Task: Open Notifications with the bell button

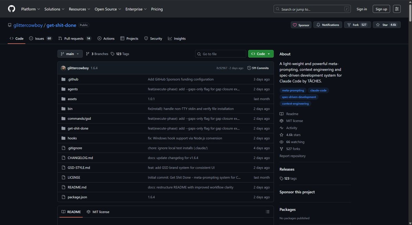Action: 328,25
